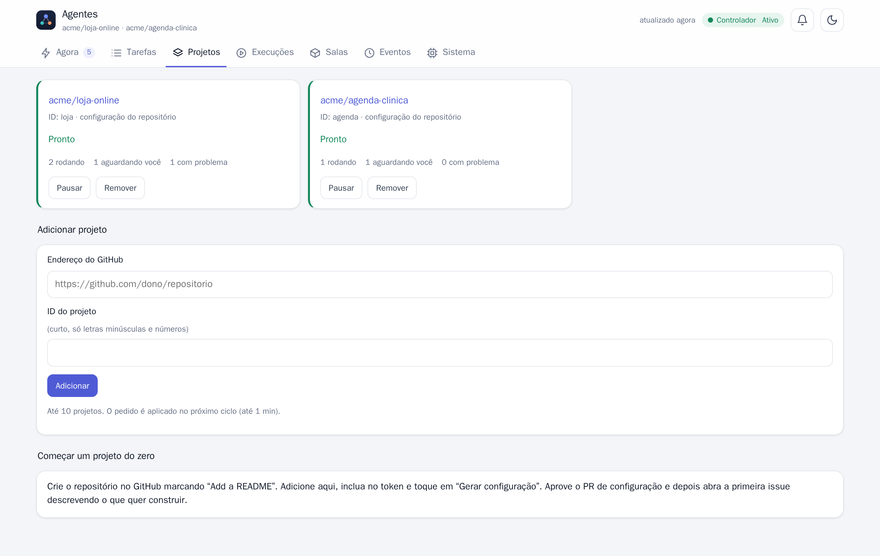The width and height of the screenshot is (880, 556).
Task: Click '0 com problema' on agenda-clinica card
Action: 470,163
